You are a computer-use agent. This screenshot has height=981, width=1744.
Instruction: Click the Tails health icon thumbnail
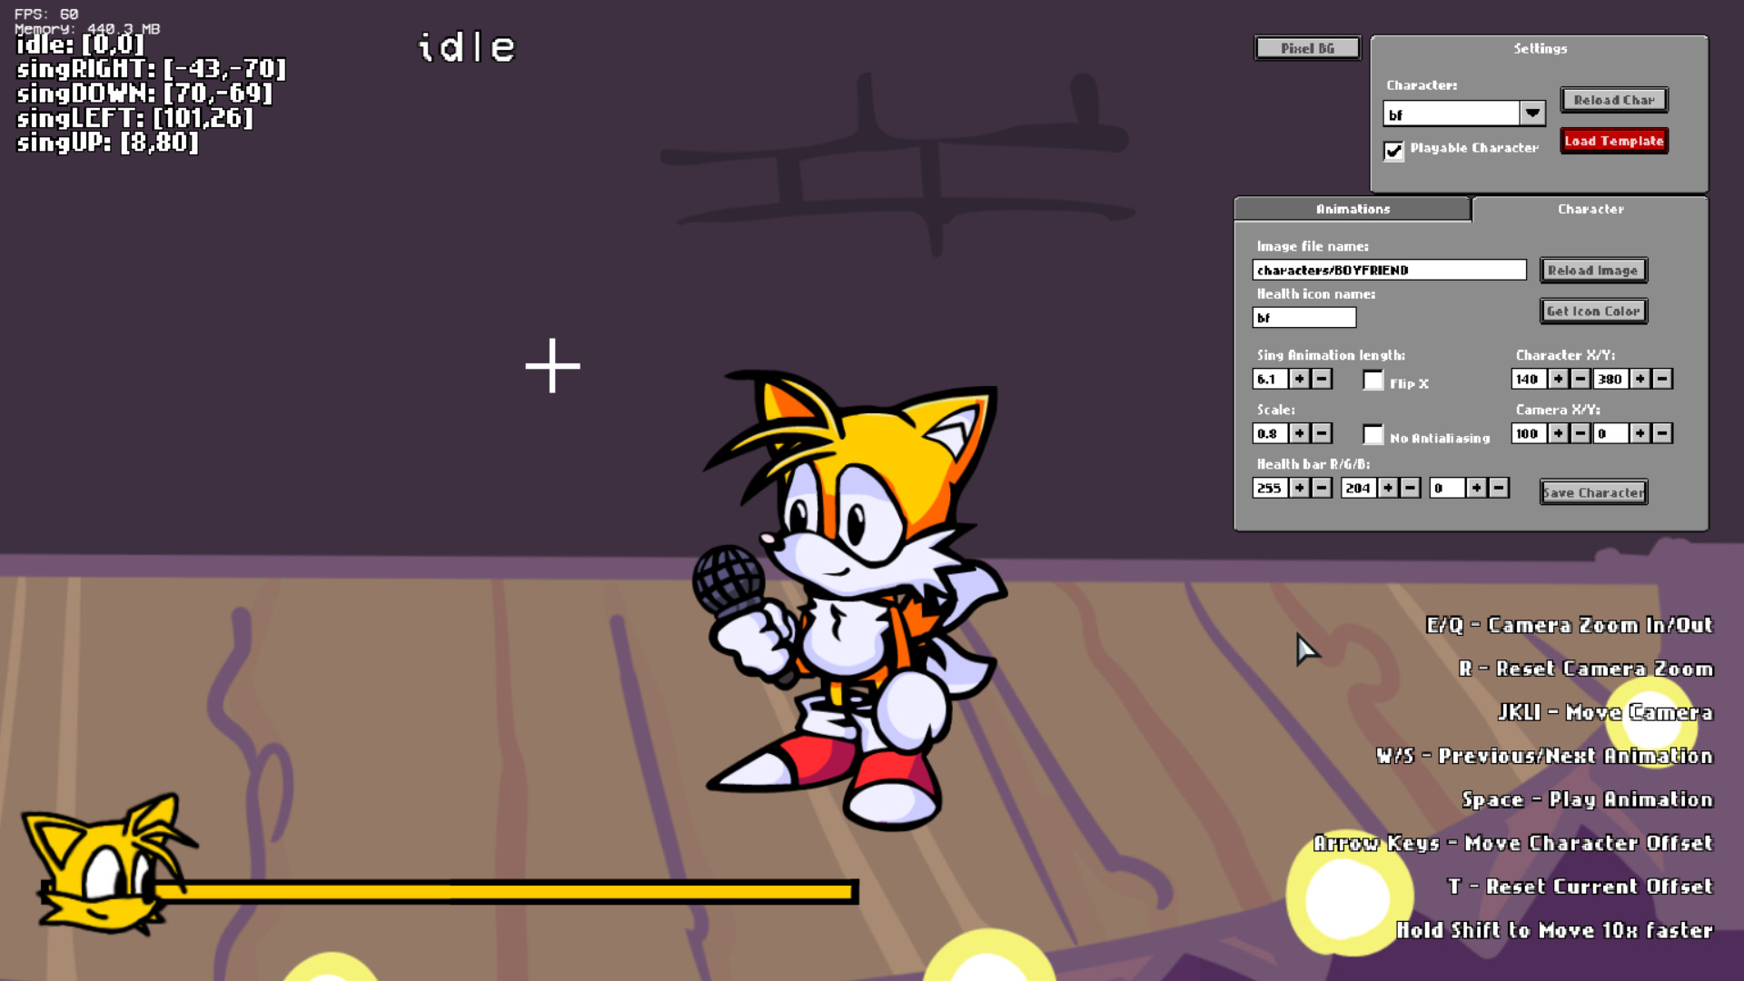100,867
